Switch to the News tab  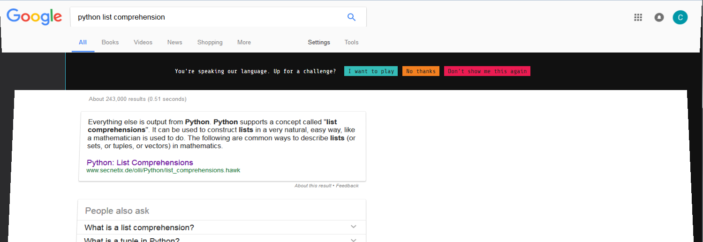click(174, 42)
